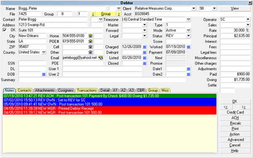Open the calendar picker for Worked date
Viewport: 253px width, 158px height.
pos(188,47)
